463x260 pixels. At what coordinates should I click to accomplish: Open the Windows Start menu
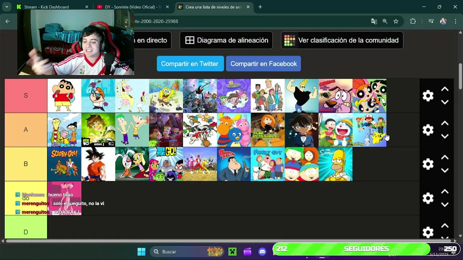coord(141,252)
